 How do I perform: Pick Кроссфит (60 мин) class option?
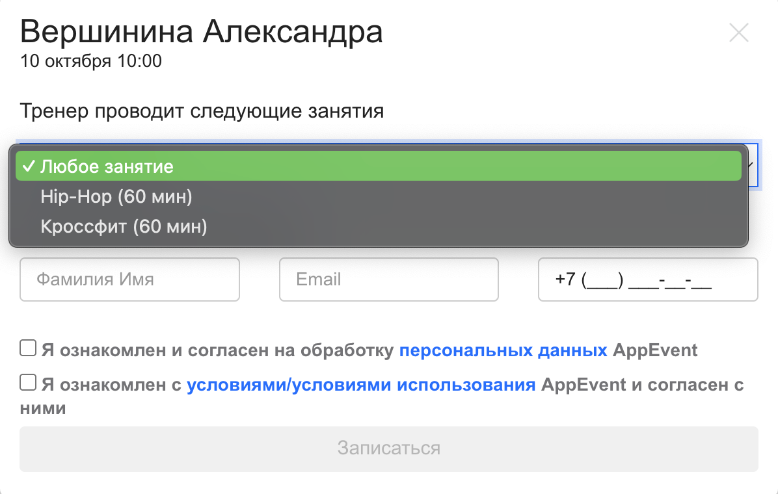pyautogui.click(x=124, y=227)
